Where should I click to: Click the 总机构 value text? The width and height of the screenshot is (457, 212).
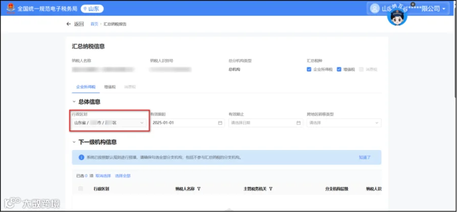pos(234,69)
